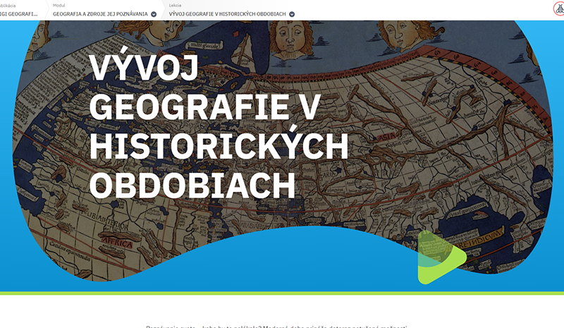
Task: Open the Geografia a zdroje jej poznávania module
Action: 100,14
